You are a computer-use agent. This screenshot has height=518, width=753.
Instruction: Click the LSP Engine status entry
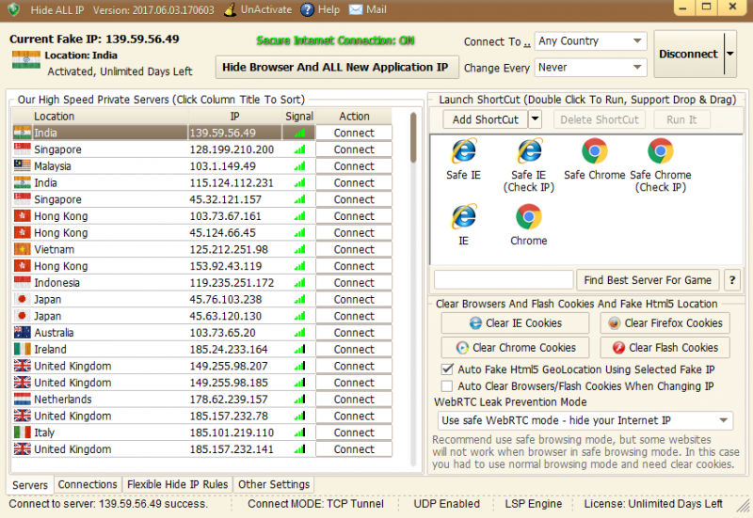click(533, 504)
